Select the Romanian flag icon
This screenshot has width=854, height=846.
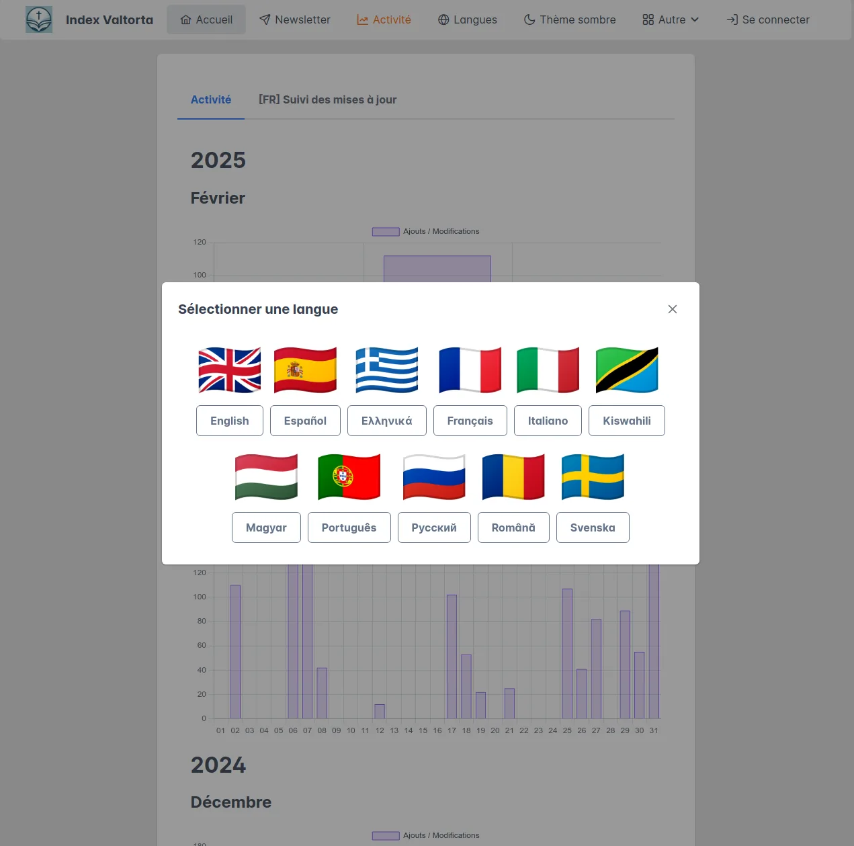click(x=513, y=477)
